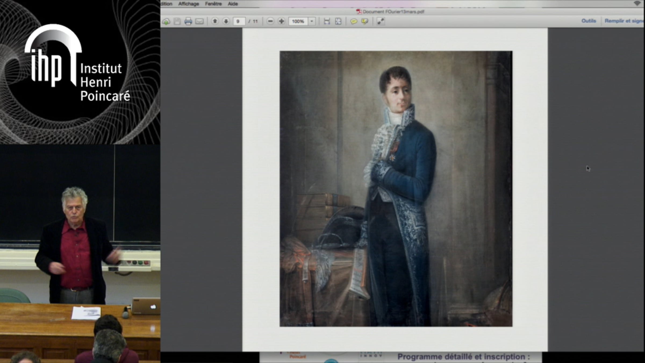
Task: Click the cloud upload icon in toolbar
Action: [166, 21]
